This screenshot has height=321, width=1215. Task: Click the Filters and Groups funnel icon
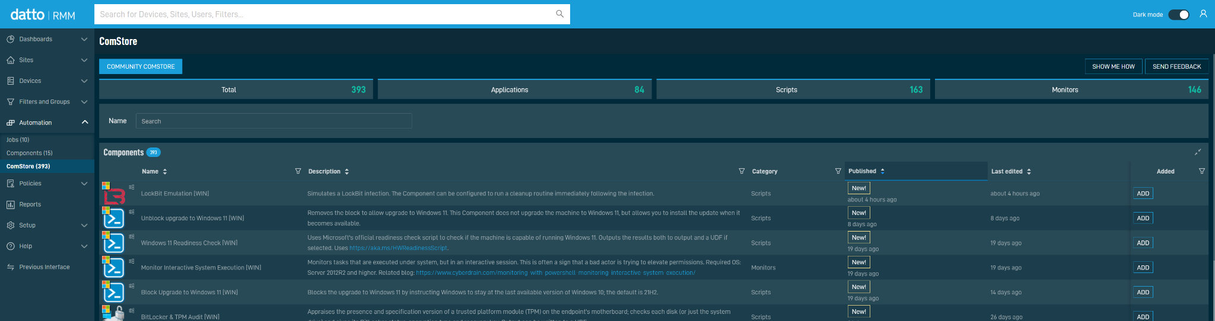point(11,102)
